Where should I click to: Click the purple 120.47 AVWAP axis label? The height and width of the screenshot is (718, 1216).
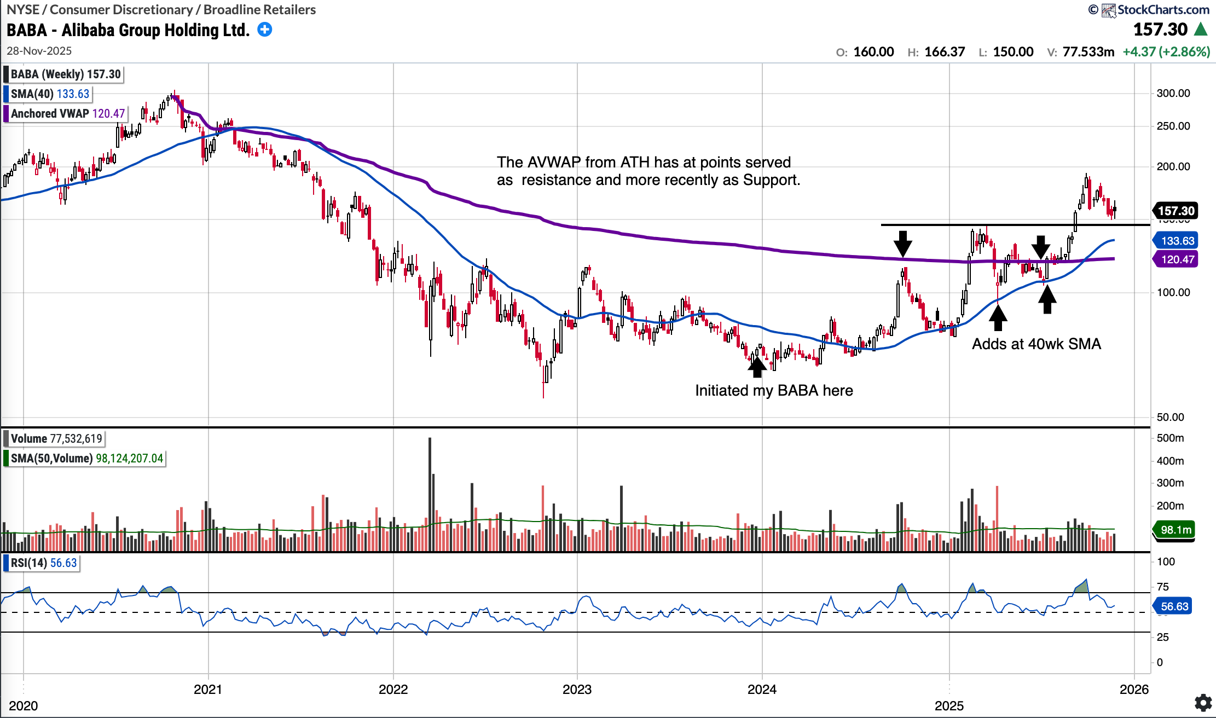[x=1177, y=259]
